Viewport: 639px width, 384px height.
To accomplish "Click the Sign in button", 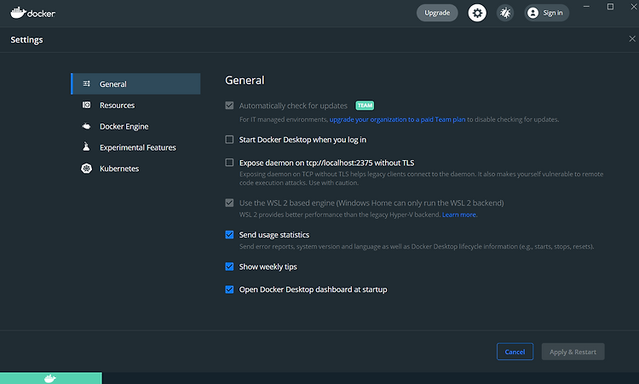I will point(546,13).
